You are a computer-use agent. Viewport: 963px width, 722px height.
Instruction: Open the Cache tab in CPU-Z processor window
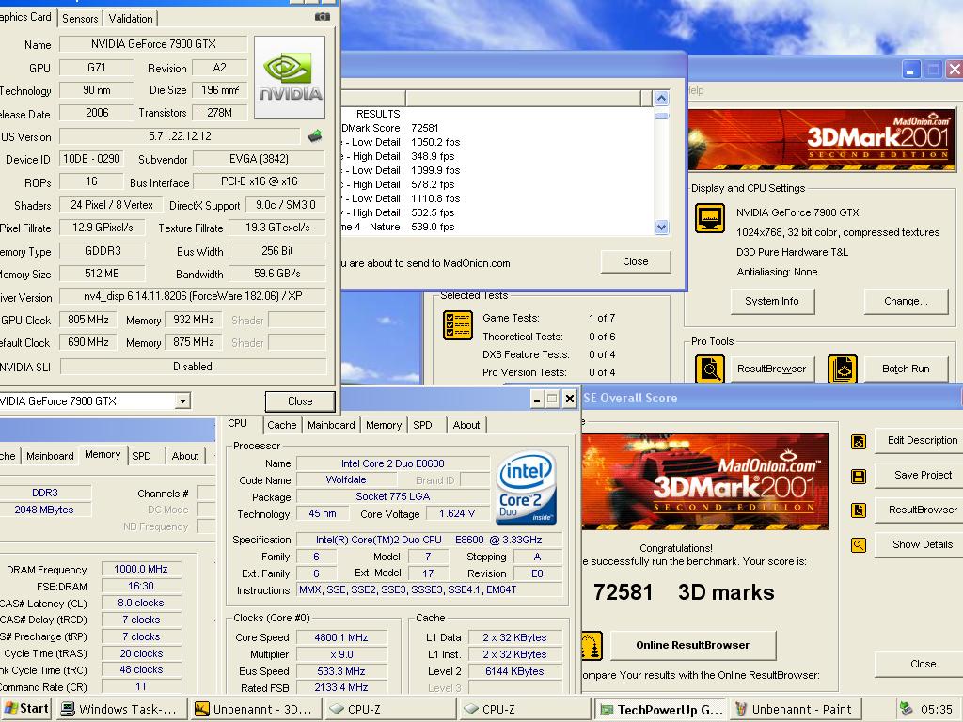(x=282, y=425)
